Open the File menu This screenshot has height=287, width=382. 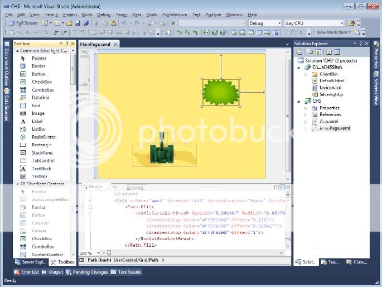coord(8,15)
